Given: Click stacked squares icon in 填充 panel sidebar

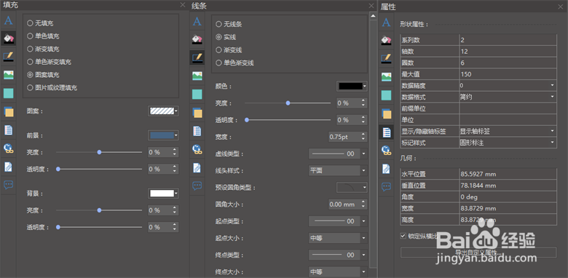Looking at the screenshot, I should (8, 112).
